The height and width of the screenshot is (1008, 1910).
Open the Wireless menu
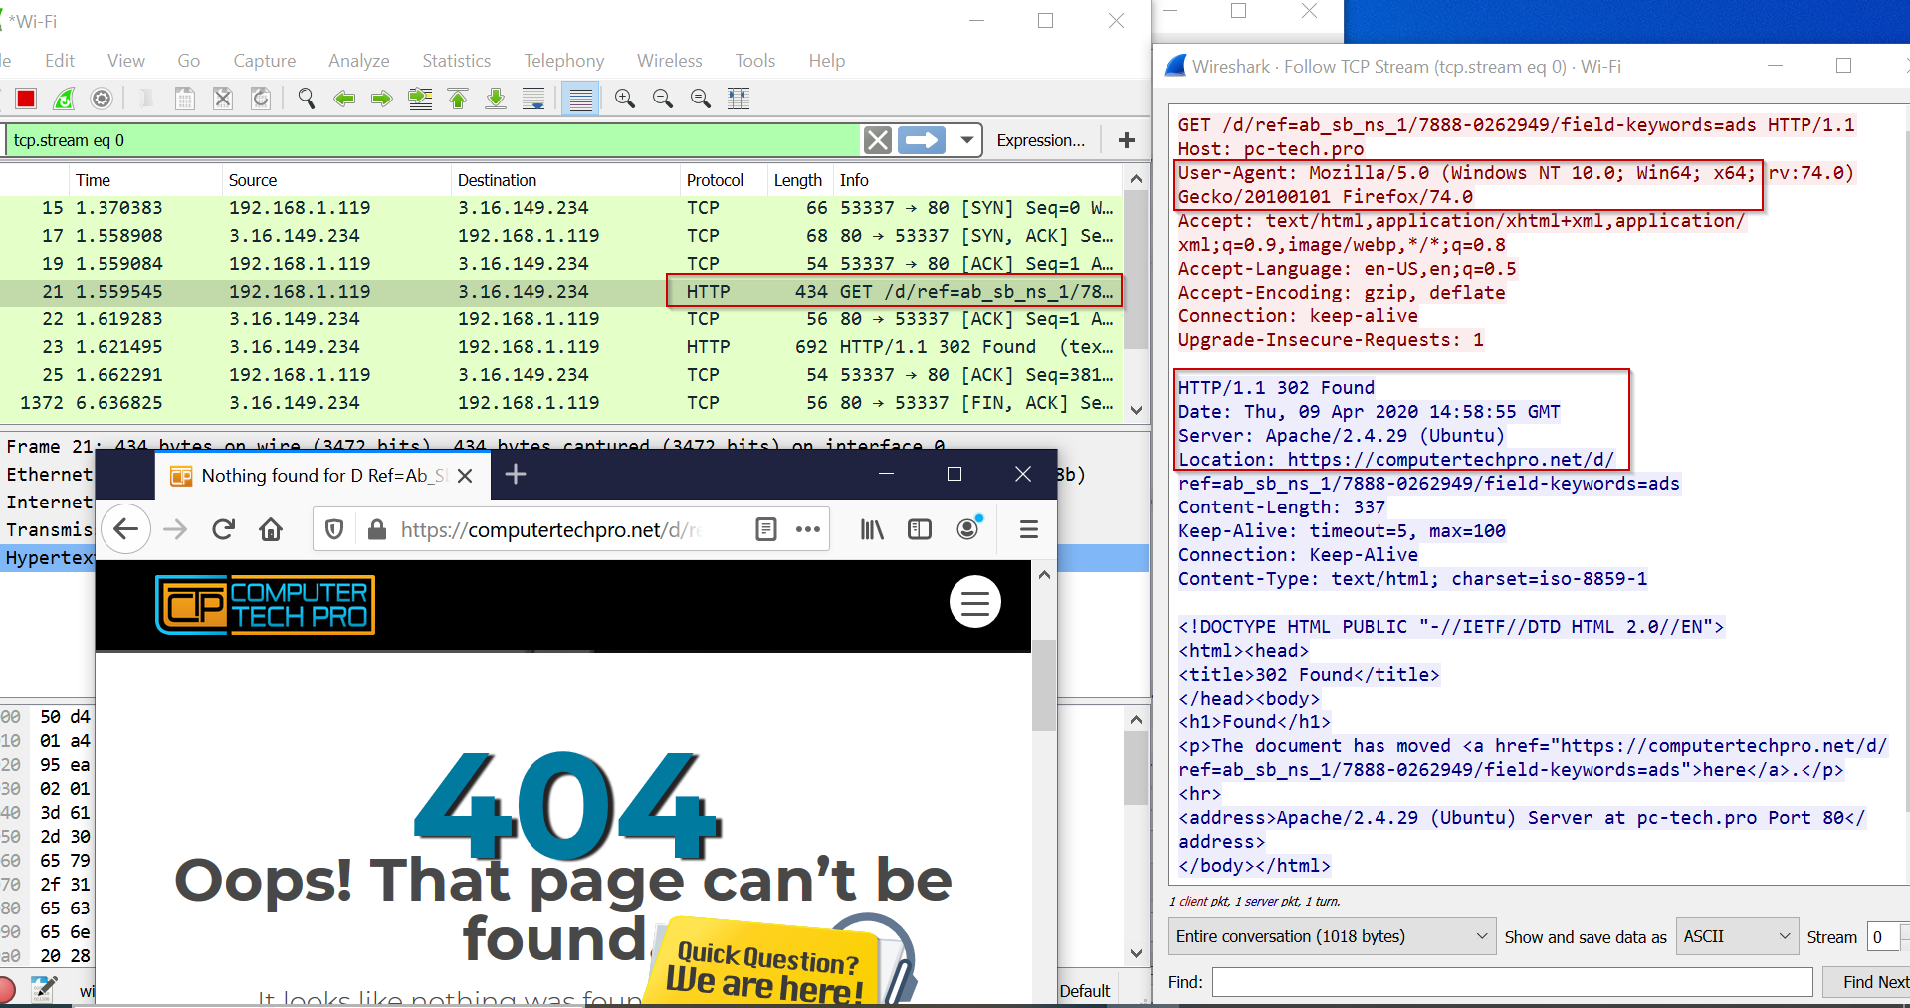tap(670, 61)
